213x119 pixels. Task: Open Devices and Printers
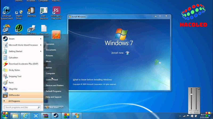[55, 85]
